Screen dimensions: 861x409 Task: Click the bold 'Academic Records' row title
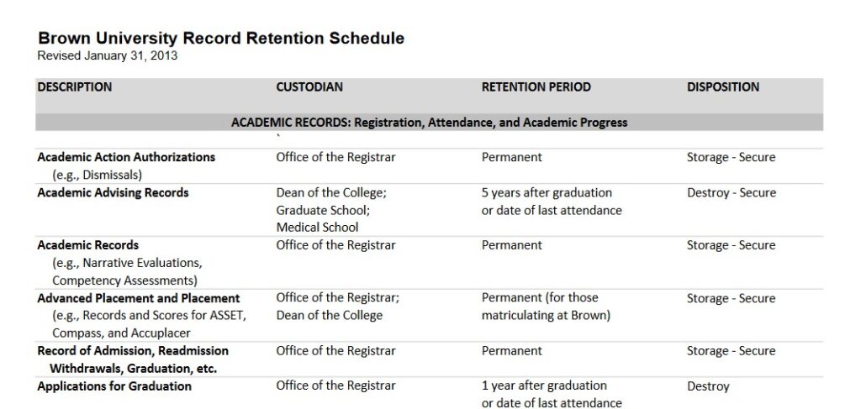(87, 245)
